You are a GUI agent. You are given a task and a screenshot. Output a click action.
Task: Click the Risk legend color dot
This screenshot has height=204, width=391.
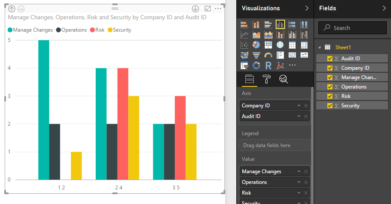(x=92, y=30)
